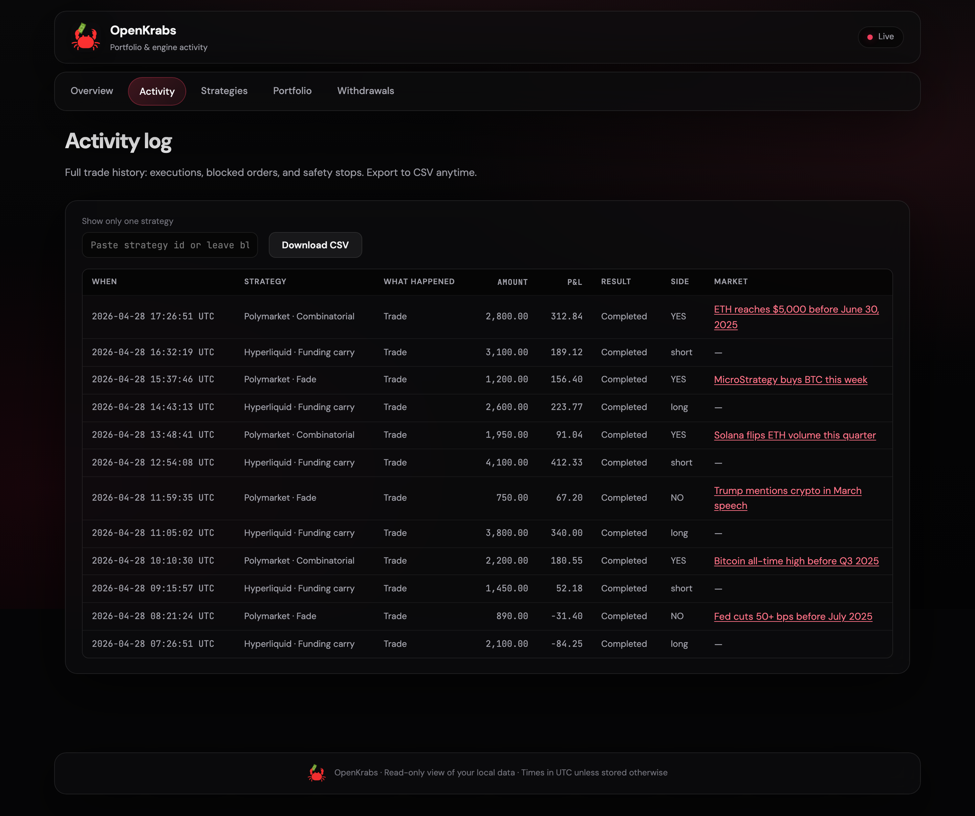Click the crab icon in the footer

(x=317, y=772)
